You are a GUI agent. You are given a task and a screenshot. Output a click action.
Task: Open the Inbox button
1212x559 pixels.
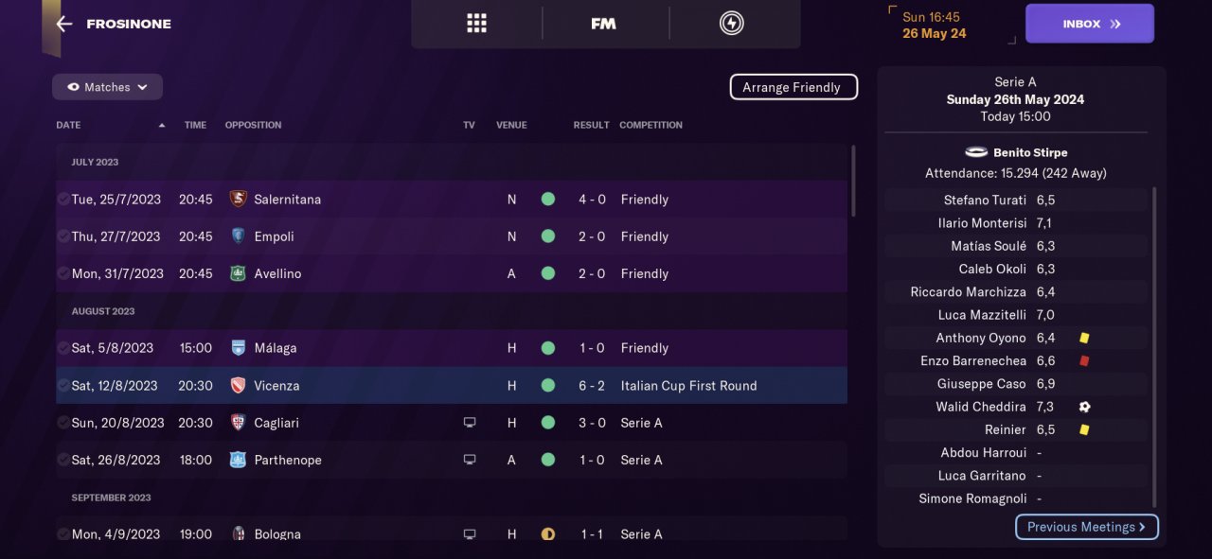pyautogui.click(x=1089, y=24)
